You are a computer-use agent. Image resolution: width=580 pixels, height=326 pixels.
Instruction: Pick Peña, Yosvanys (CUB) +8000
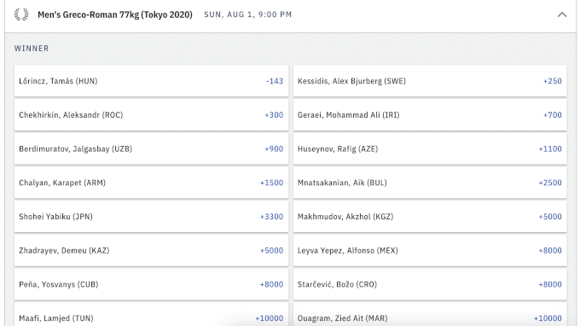(x=151, y=284)
